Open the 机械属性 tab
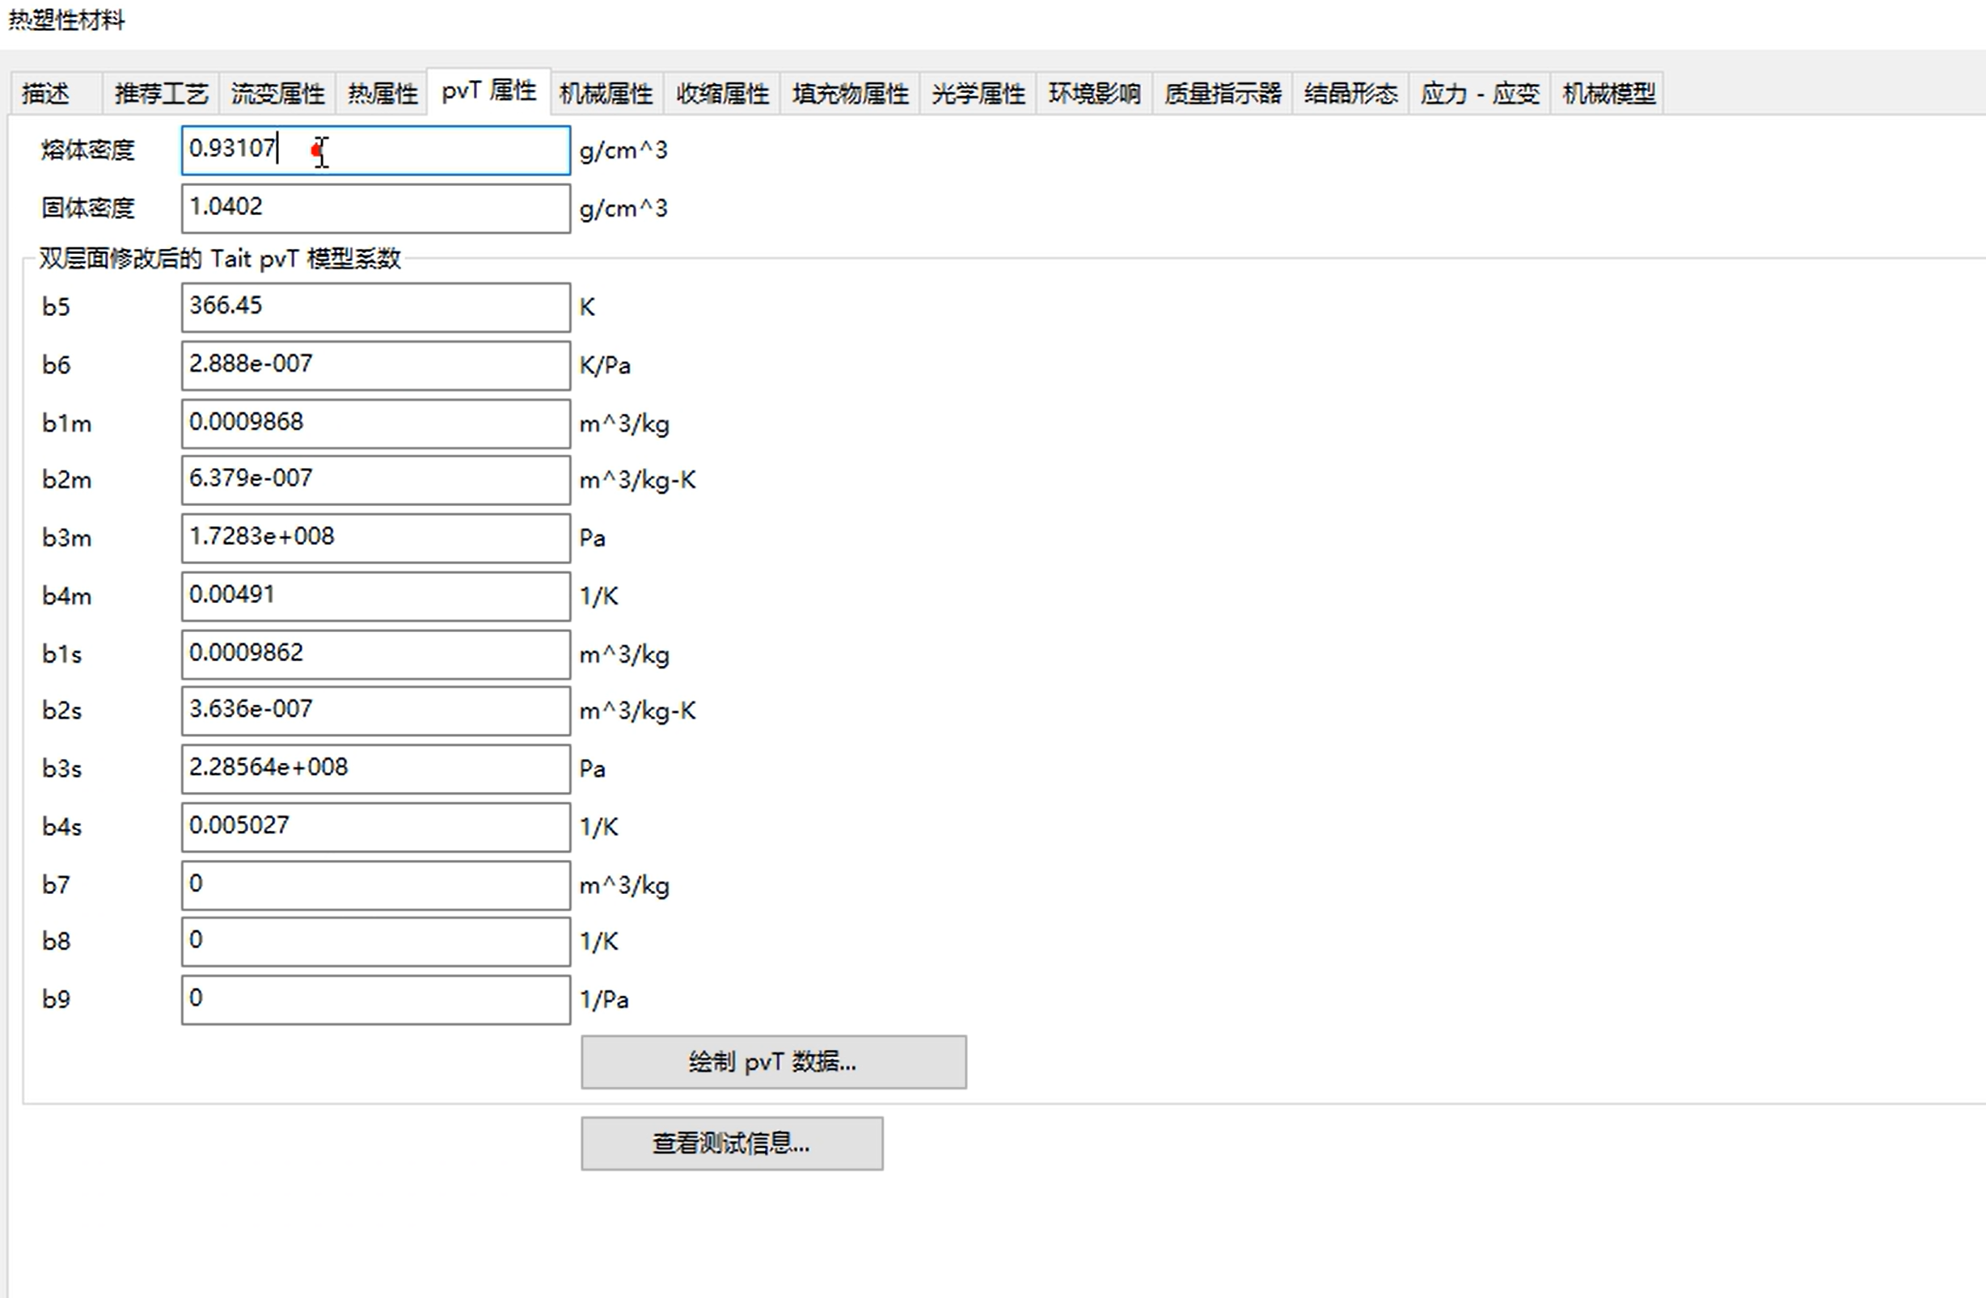1986x1298 pixels. (606, 94)
